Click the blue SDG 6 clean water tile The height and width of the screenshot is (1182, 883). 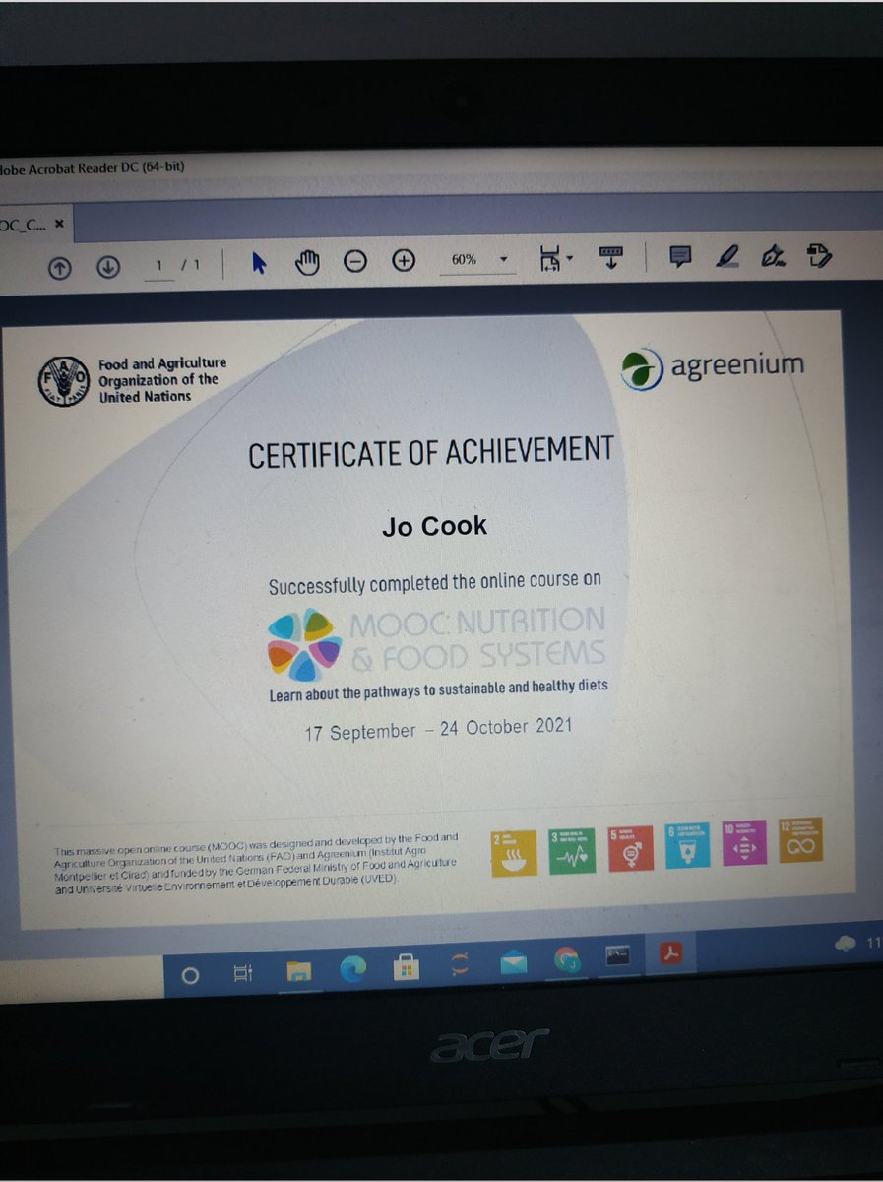click(x=687, y=845)
